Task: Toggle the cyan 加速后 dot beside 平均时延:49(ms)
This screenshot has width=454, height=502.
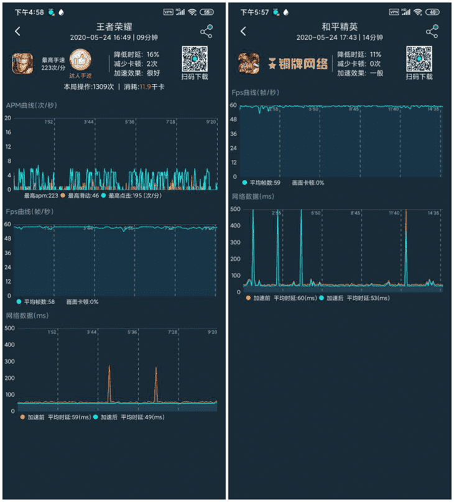Action: coord(95,417)
